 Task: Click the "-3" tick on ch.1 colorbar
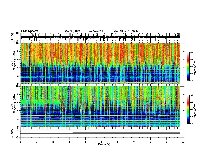(192, 52)
